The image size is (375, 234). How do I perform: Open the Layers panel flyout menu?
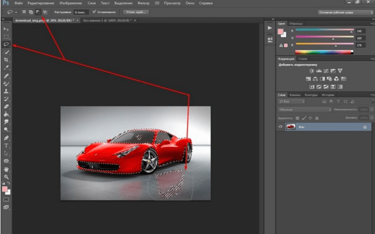[x=372, y=95]
